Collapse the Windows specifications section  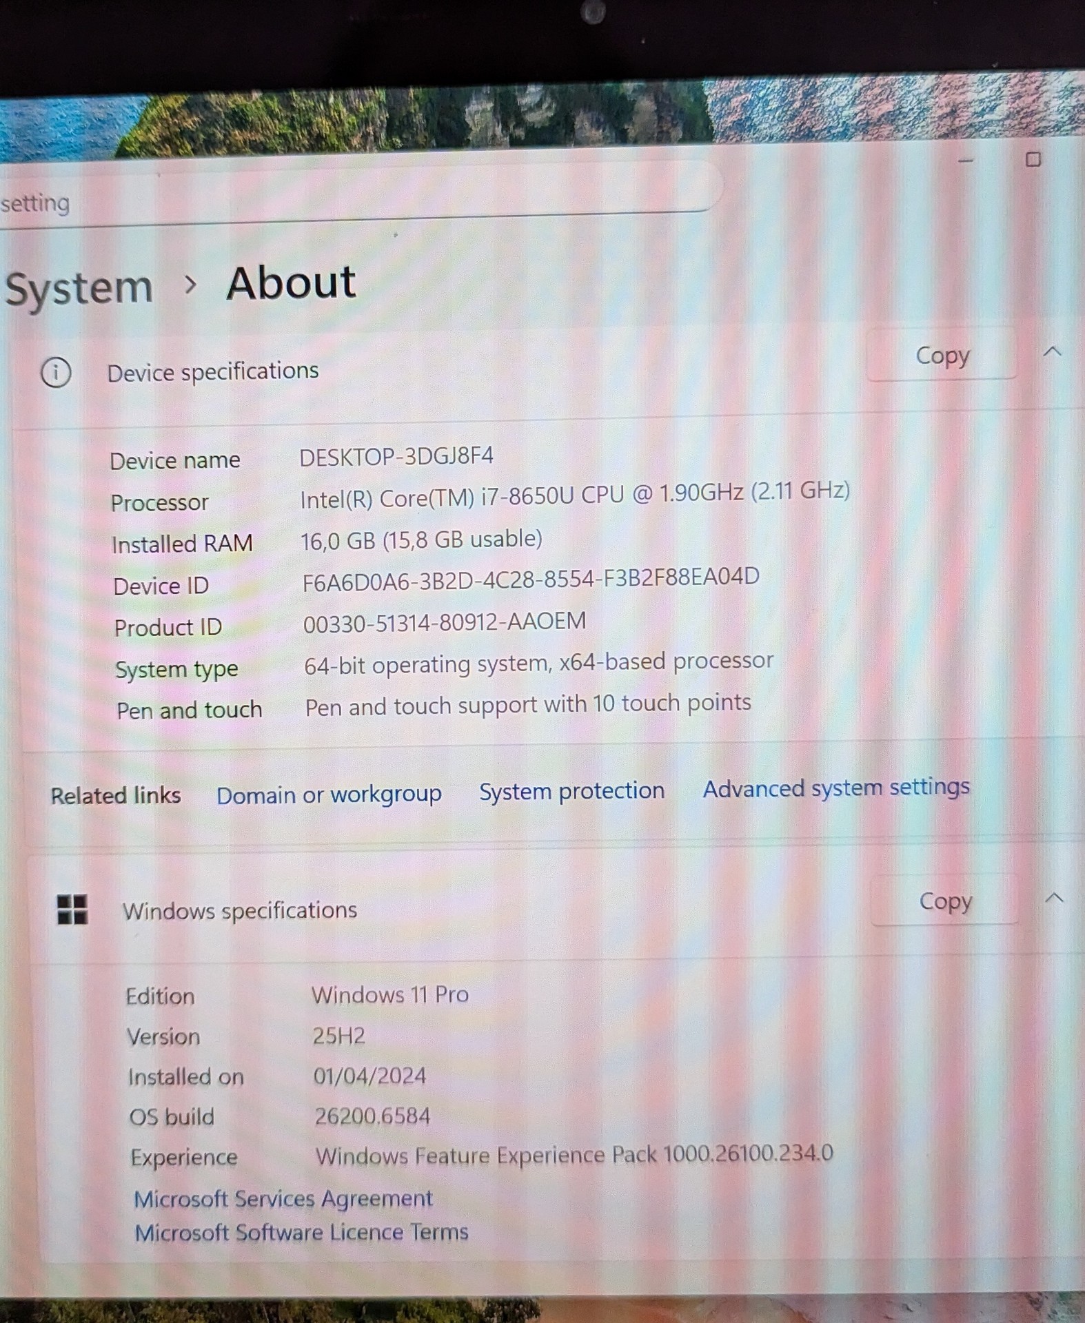click(1054, 898)
